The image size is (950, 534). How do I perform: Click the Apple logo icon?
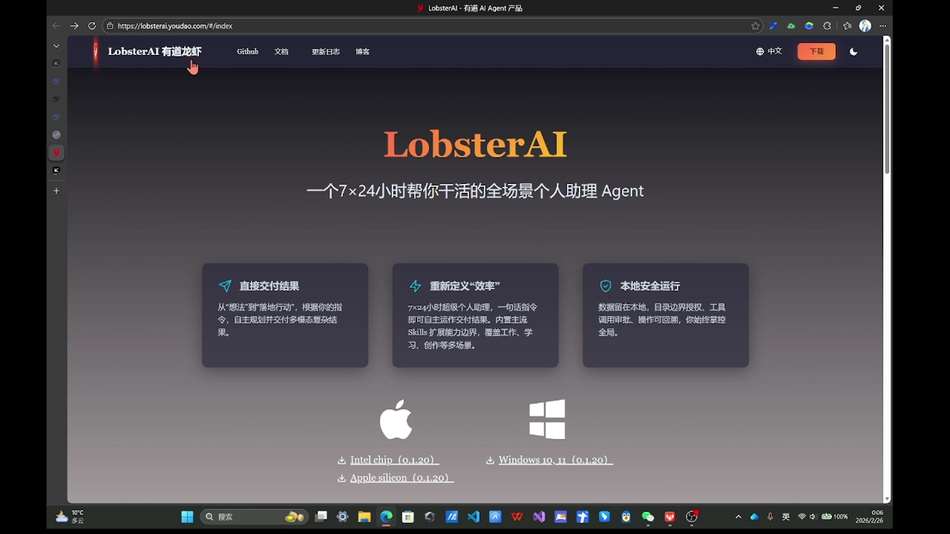tap(396, 419)
